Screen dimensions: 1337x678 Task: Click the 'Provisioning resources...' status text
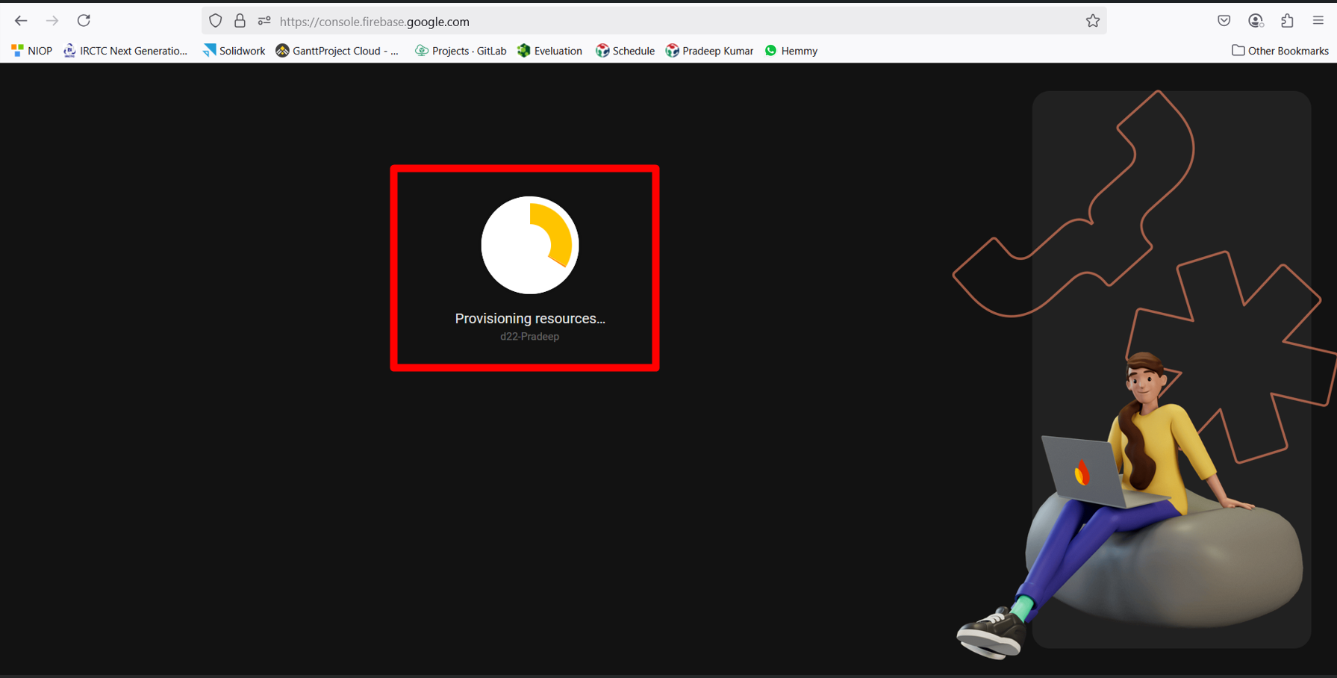point(530,318)
